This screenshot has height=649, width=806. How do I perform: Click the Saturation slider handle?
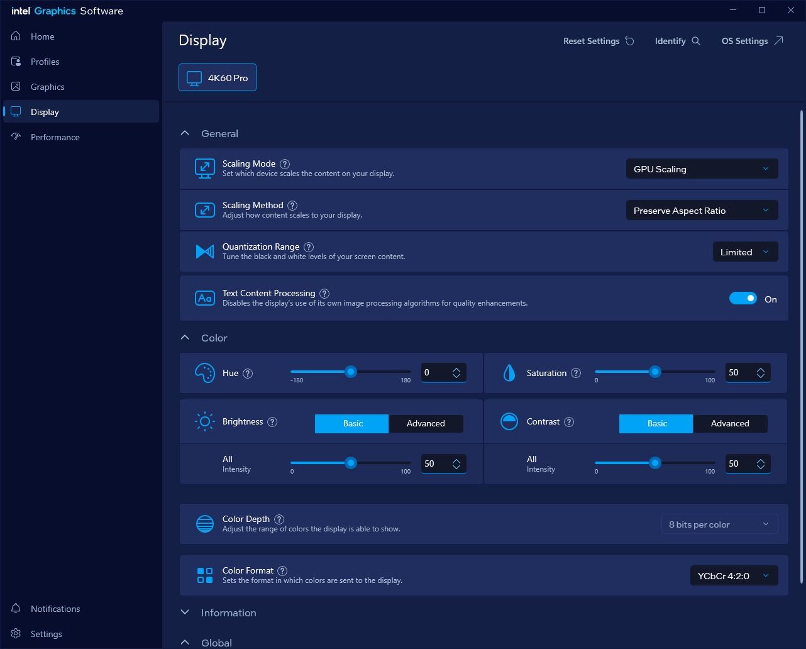pos(655,372)
